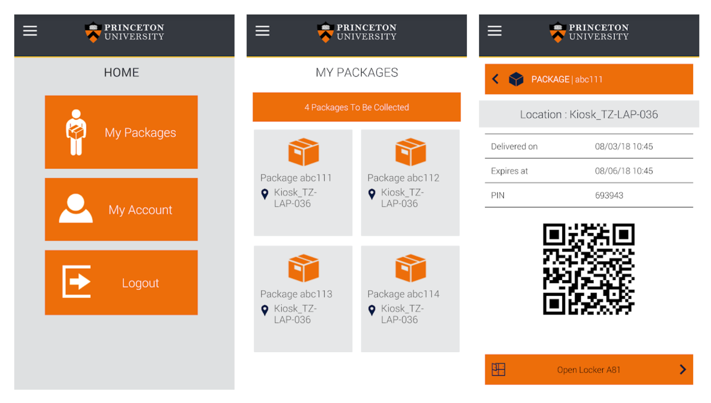This screenshot has width=711, height=403.
Task: Click the QR code image
Action: coord(589,269)
